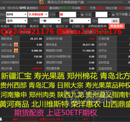Switch to the 挂单查询 tab
The image size is (130, 122).
(19, 26)
